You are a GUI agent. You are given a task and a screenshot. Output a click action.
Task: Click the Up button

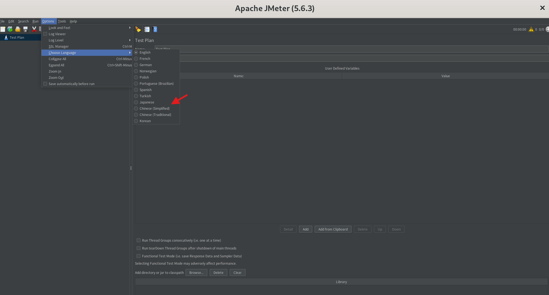coord(380,229)
